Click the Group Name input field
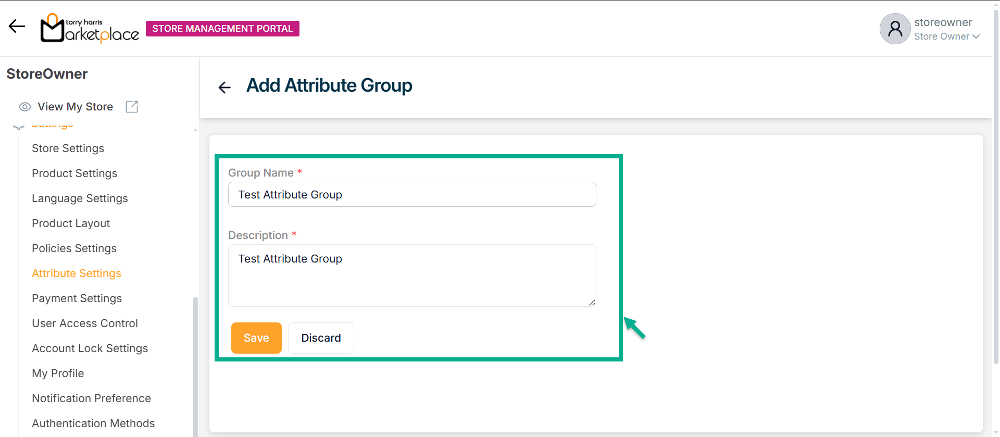The width and height of the screenshot is (1000, 437). (411, 194)
